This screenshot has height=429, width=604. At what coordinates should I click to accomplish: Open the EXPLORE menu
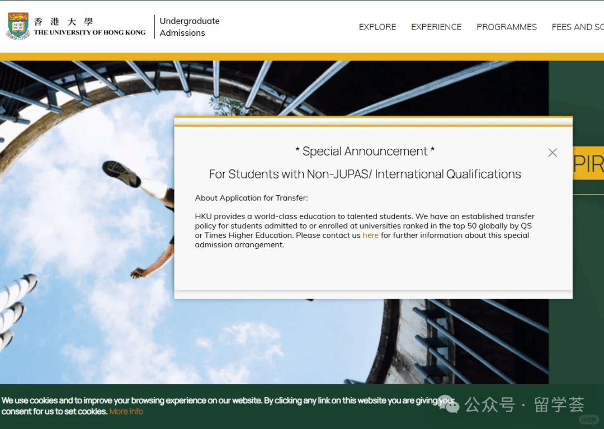(377, 27)
